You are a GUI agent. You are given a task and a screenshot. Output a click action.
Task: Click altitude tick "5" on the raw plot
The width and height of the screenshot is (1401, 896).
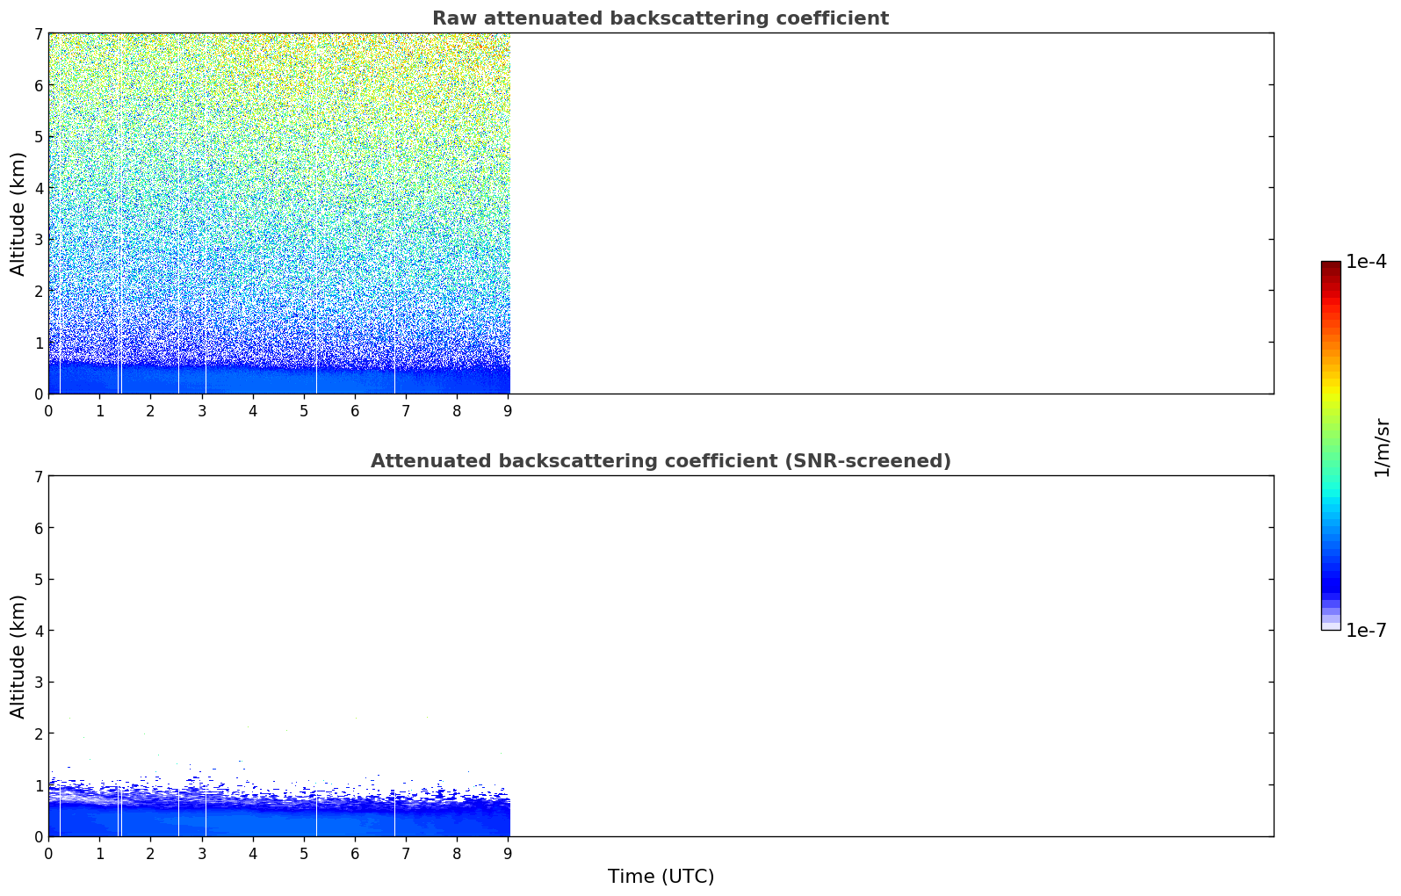point(38,137)
